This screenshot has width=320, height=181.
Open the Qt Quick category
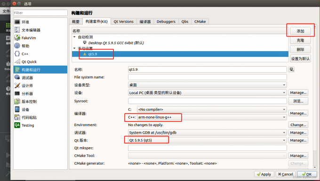click(40, 61)
